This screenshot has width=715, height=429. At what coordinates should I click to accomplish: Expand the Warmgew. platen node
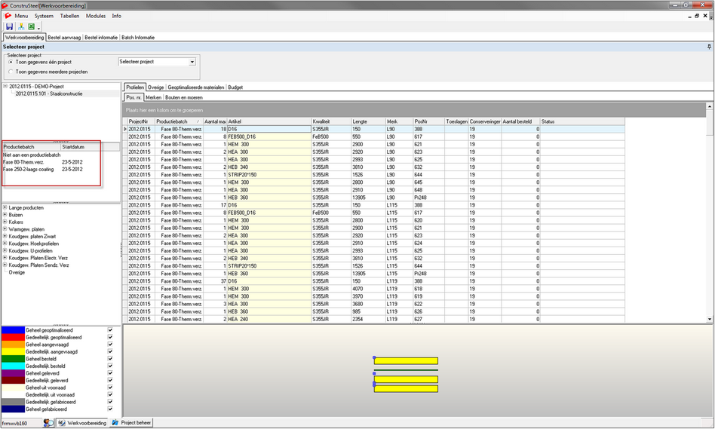point(5,229)
